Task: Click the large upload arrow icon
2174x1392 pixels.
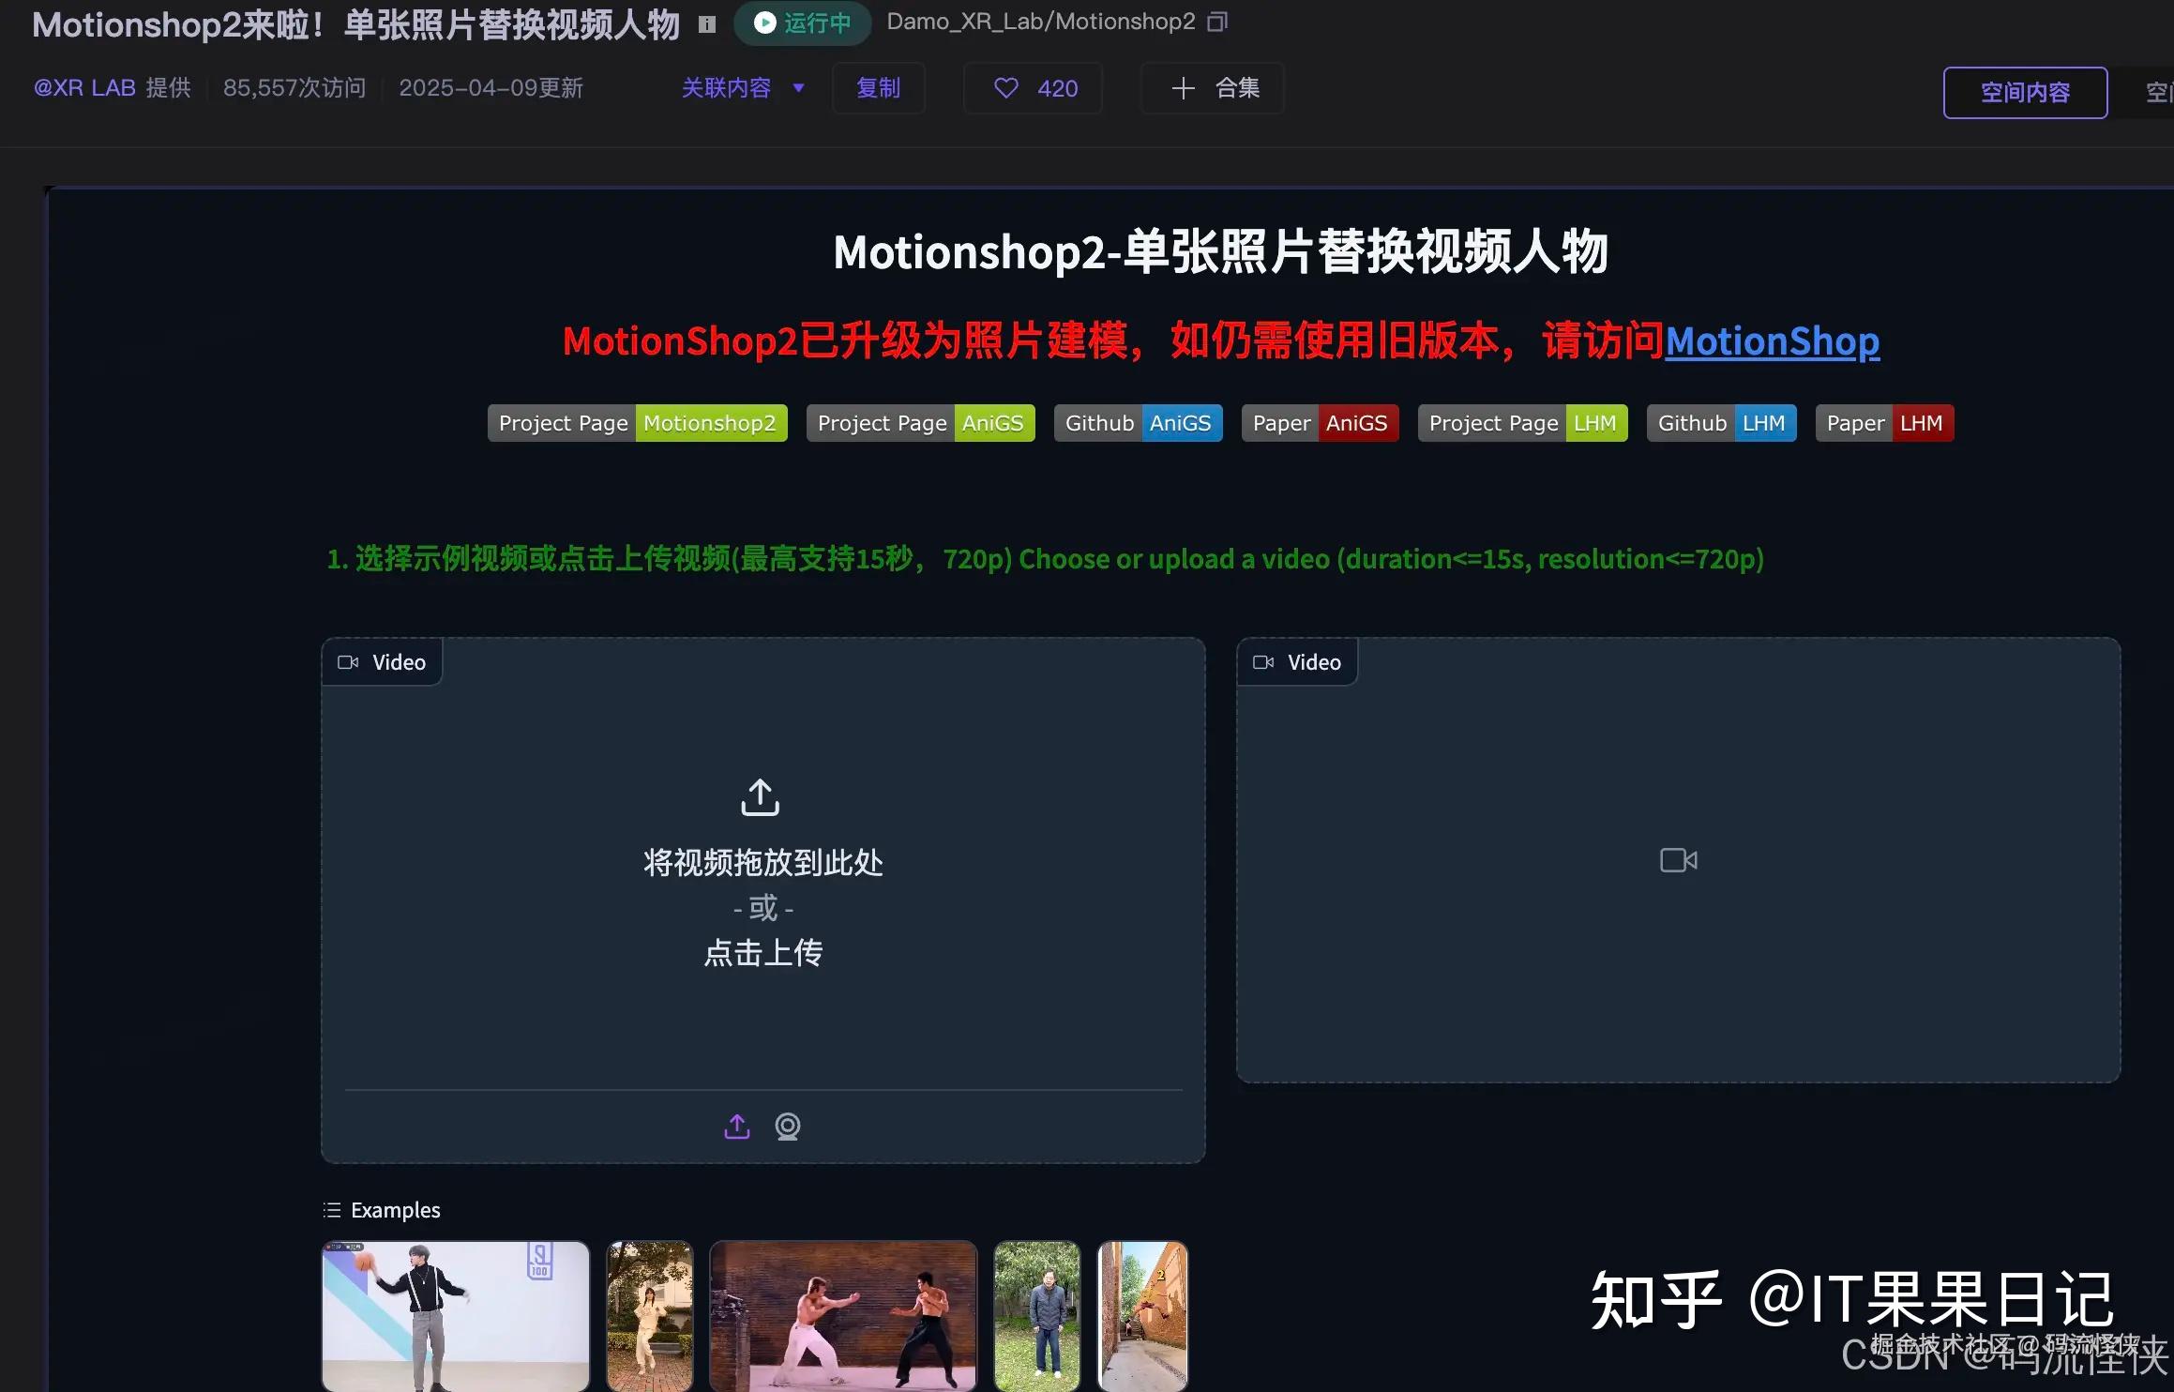Action: click(760, 797)
